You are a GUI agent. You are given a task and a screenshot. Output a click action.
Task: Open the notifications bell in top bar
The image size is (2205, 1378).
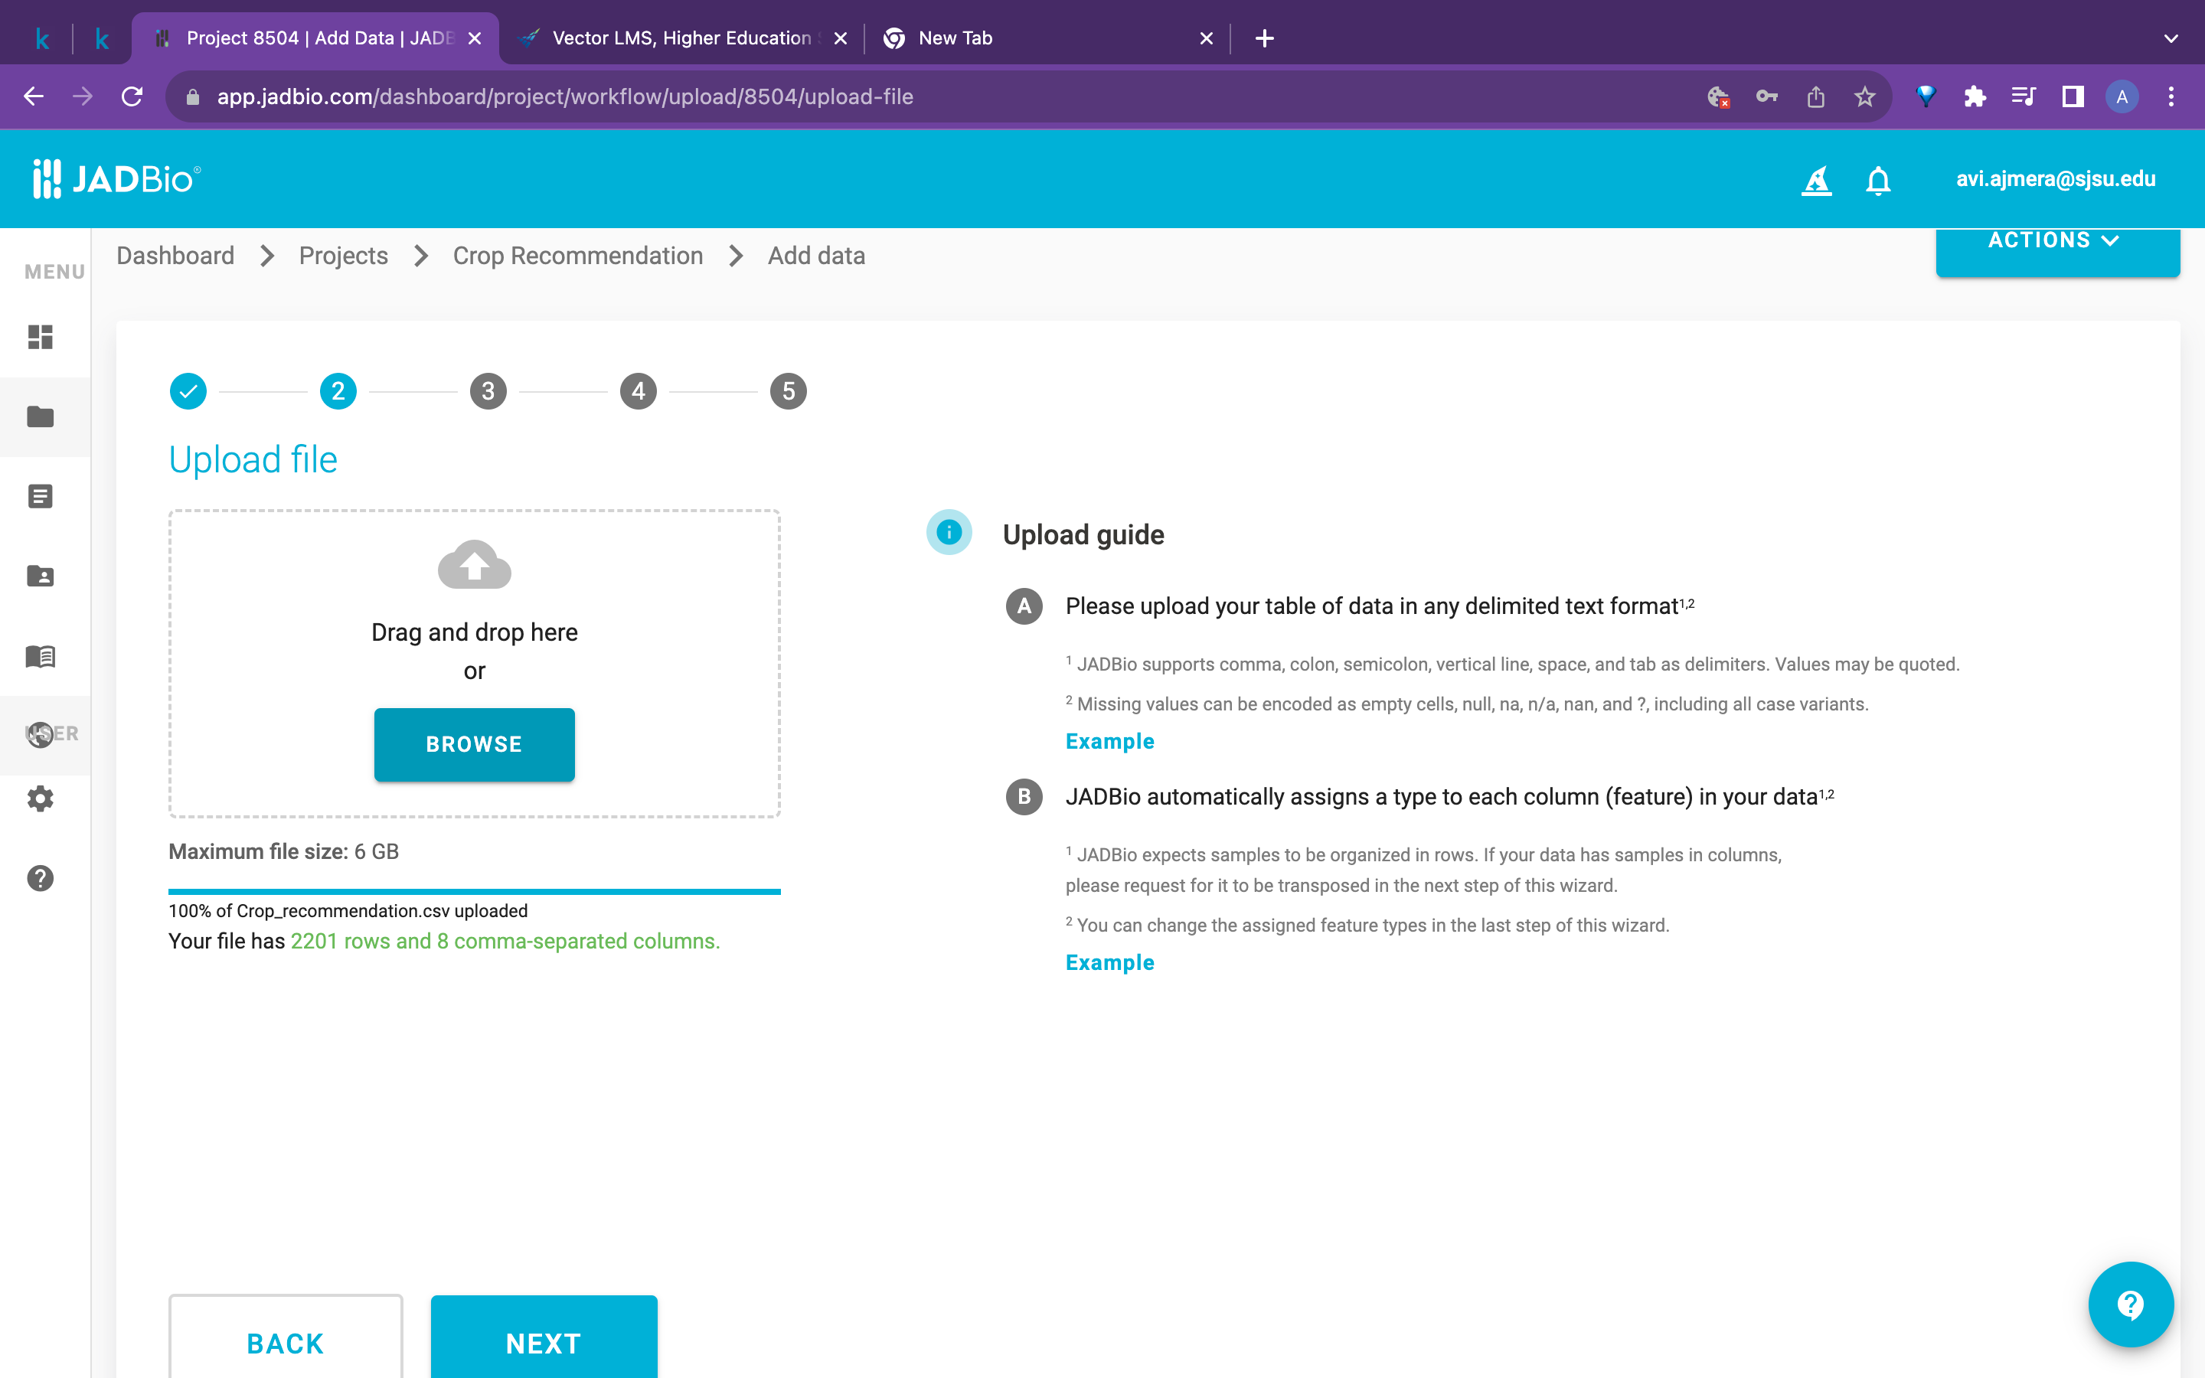click(1878, 180)
